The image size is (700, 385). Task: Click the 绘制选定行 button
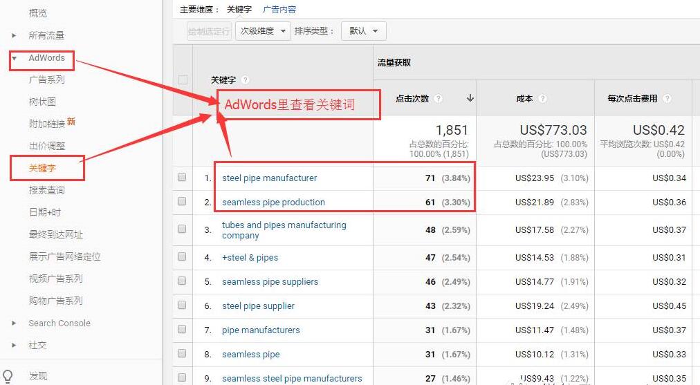[209, 31]
